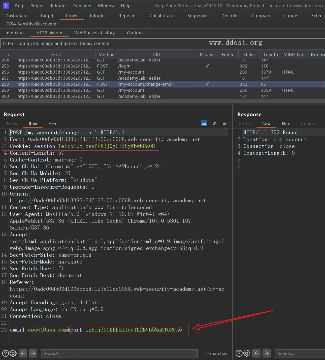Switch to WebSockets history tab
The height and width of the screenshot is (360, 325).
pos(94,33)
